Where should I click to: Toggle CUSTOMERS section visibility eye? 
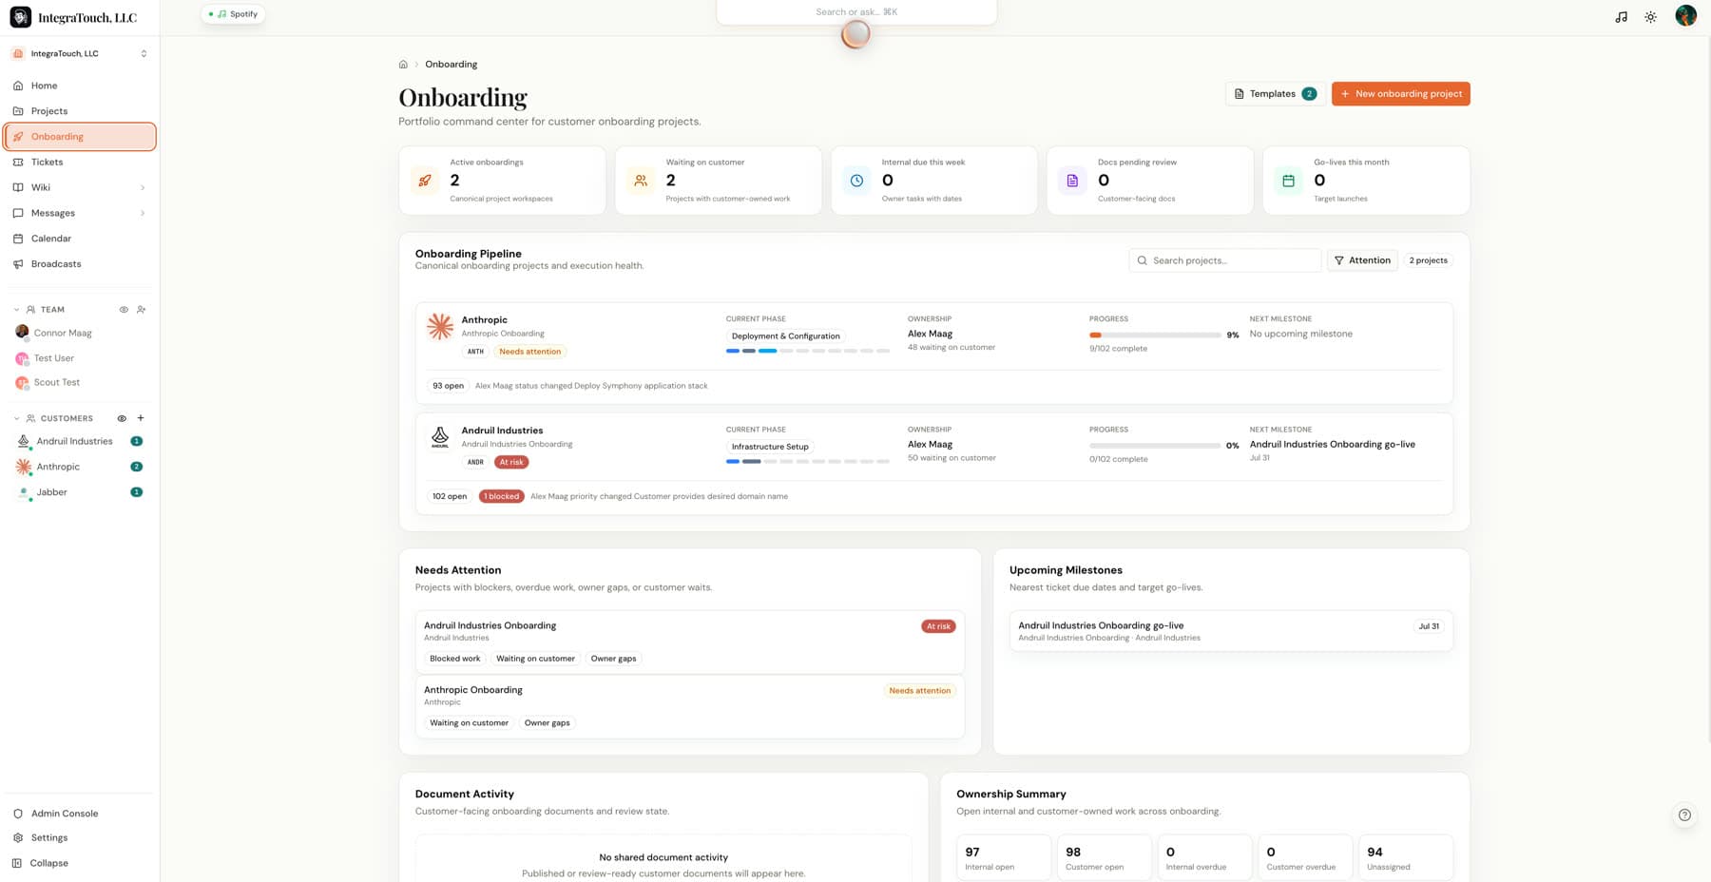click(x=122, y=418)
